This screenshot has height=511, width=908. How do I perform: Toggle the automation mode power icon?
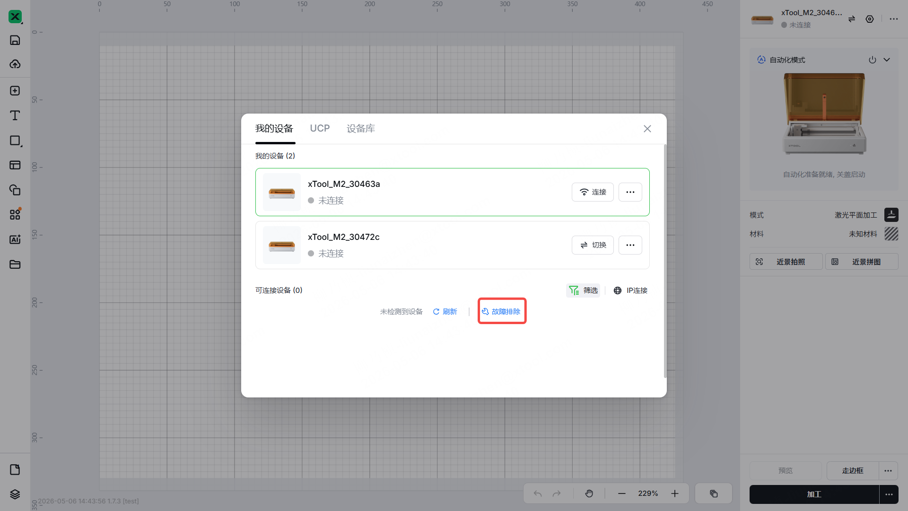pos(873,60)
